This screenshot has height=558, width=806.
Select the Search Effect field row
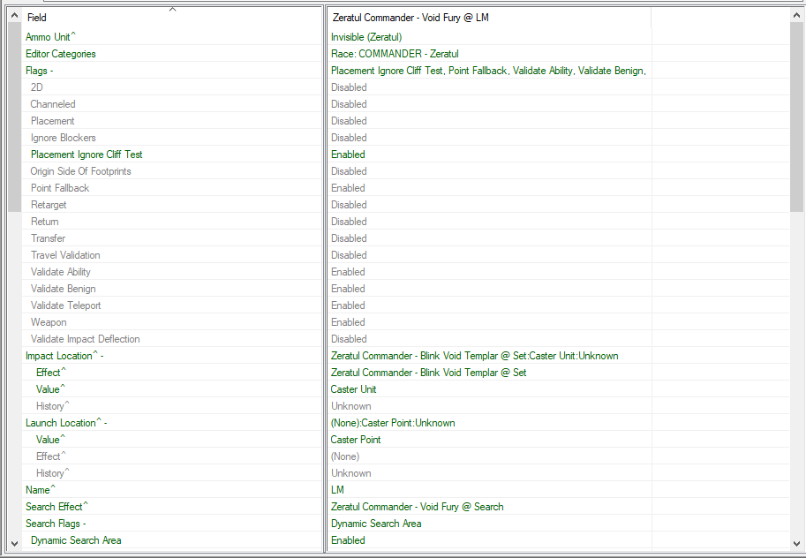coord(171,507)
